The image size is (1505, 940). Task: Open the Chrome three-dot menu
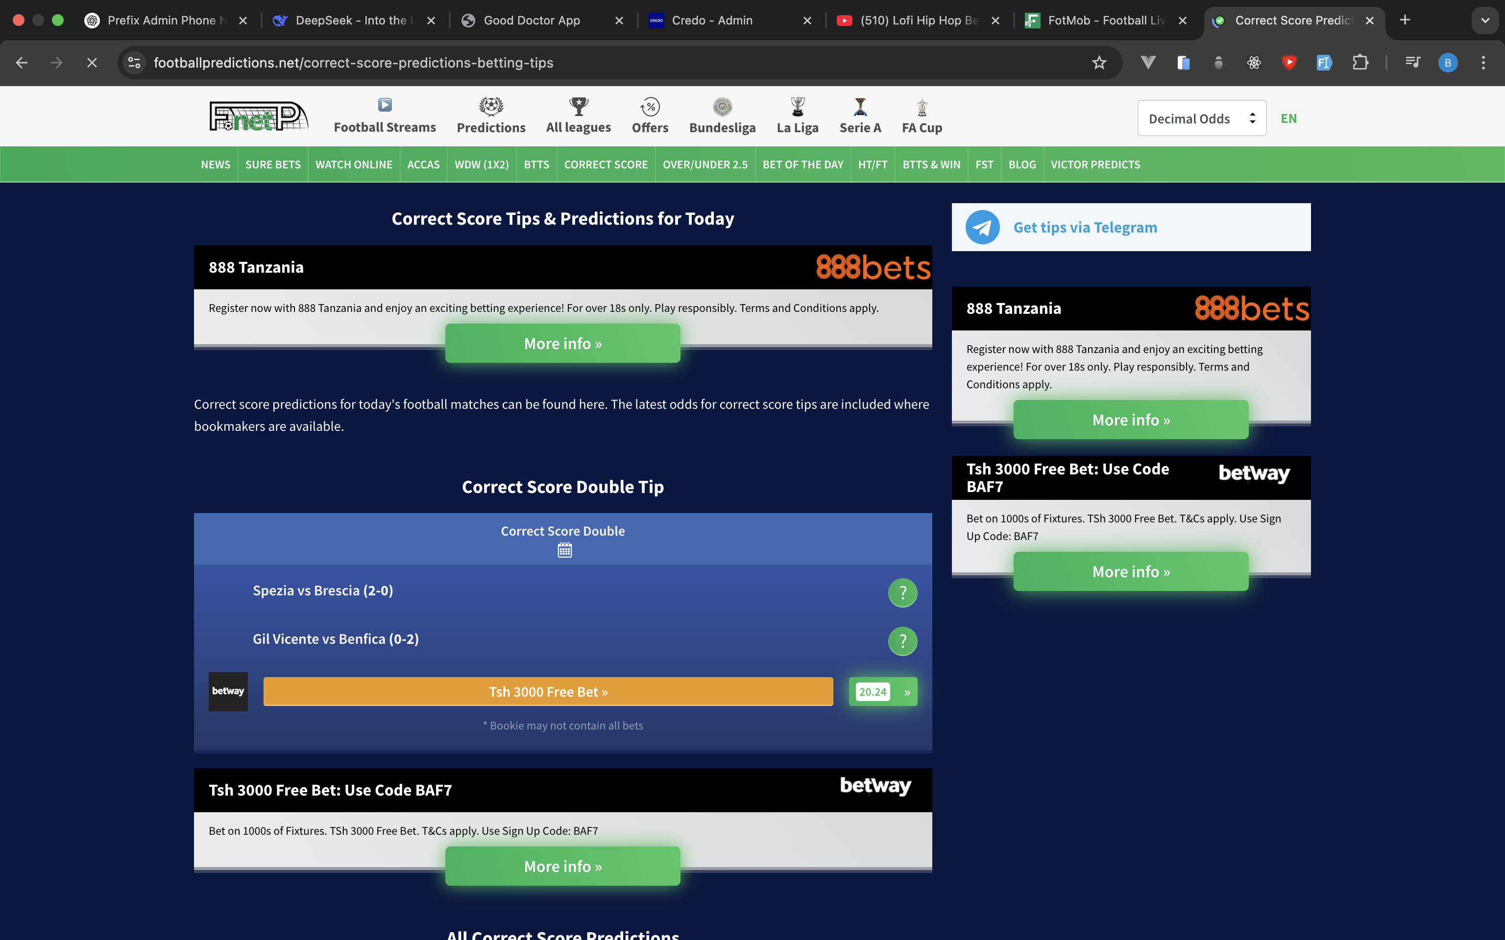tap(1482, 63)
